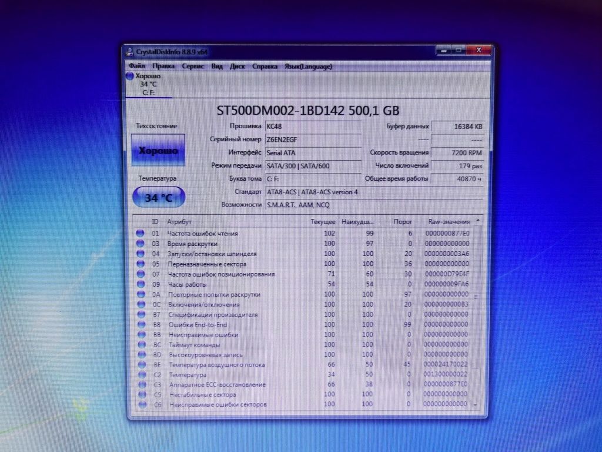Select the Переназначенные сектора attribute name
Viewport: 602px width, 452px height.
pos(207,264)
